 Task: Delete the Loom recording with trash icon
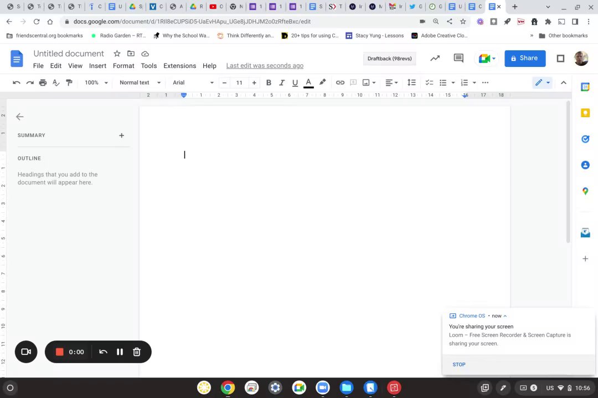click(137, 352)
